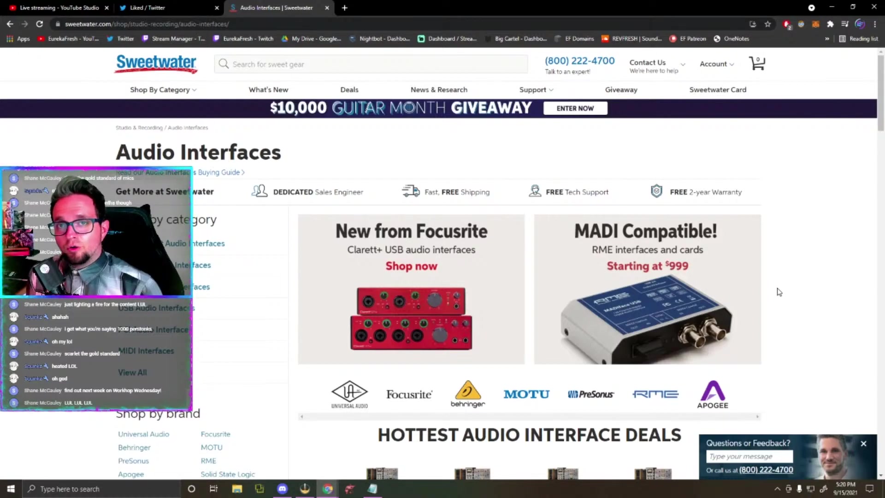
Task: Open Chrome extensions puzzle icon
Action: point(830,24)
